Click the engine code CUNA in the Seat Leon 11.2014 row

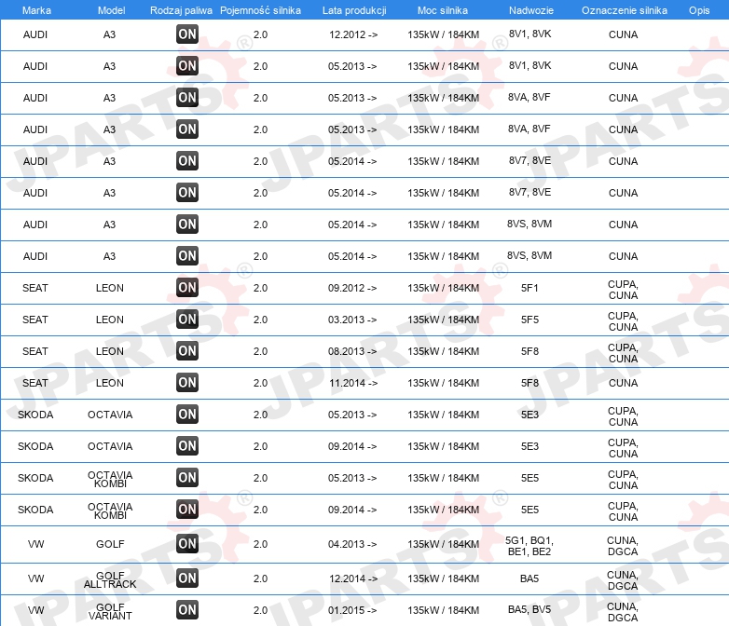(623, 383)
